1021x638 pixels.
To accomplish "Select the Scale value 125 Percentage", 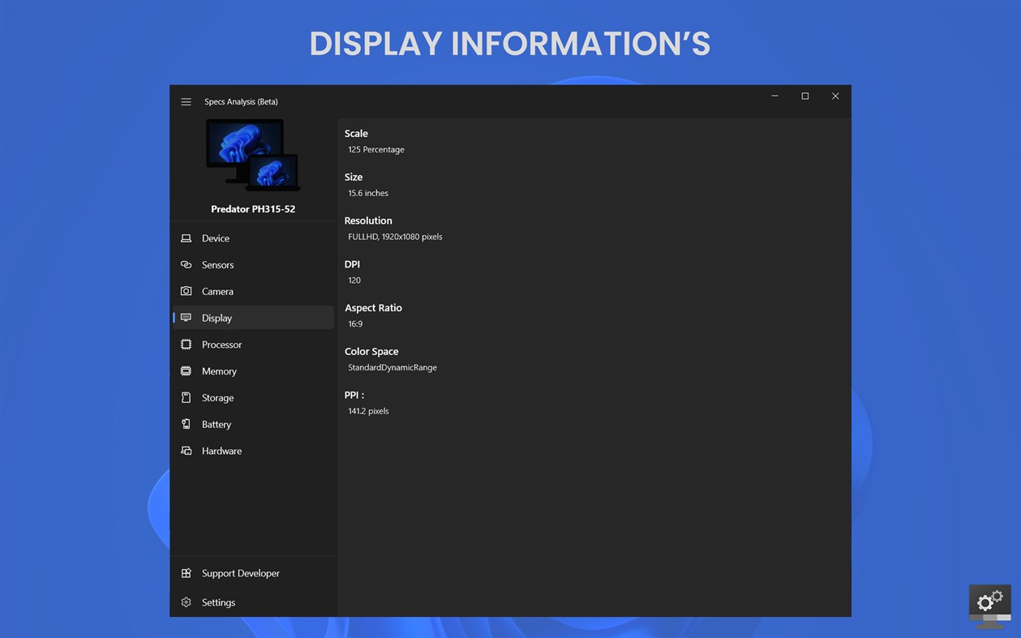I will 375,149.
